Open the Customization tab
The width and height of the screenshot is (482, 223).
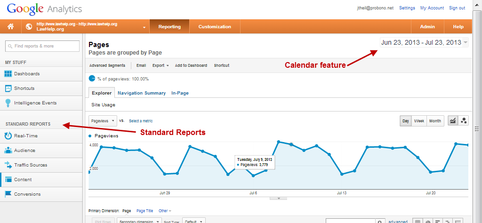[x=215, y=27]
